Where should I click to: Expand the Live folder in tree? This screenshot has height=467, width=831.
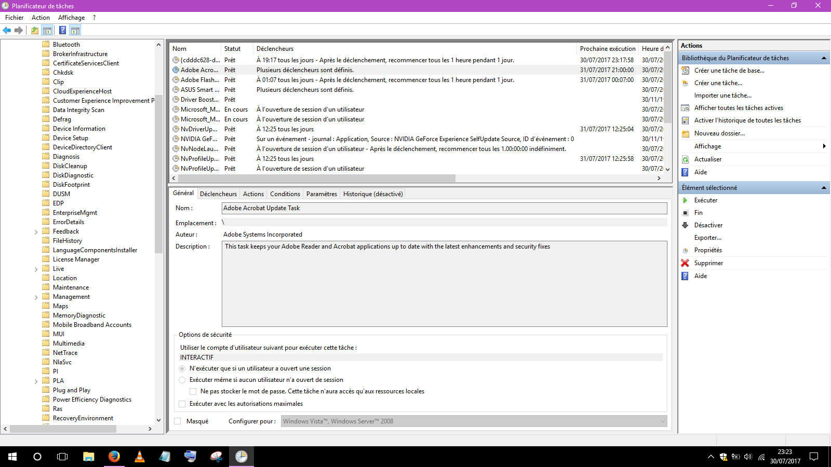(x=36, y=269)
